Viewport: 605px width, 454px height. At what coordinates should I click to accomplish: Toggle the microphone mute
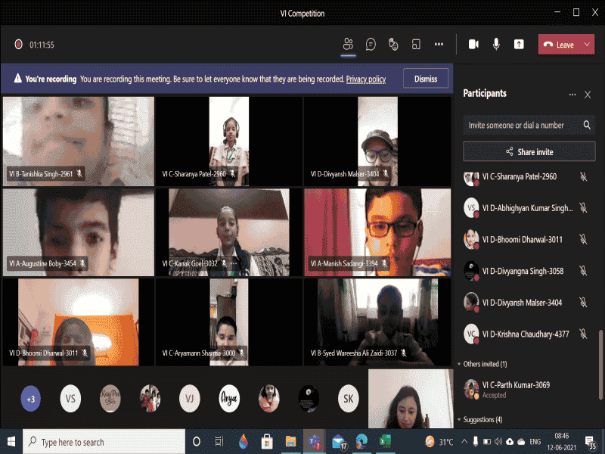click(496, 45)
